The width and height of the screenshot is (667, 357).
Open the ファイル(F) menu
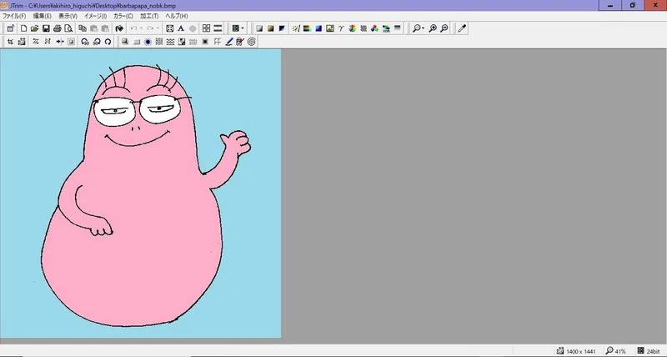(14, 16)
